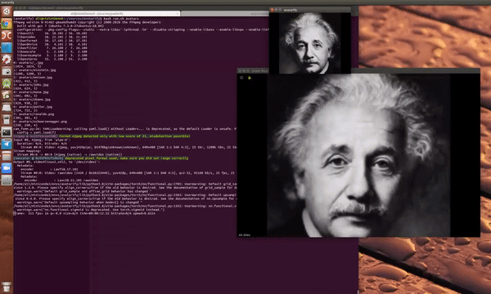This screenshot has width=491, height=294.
Task: Click the 'avatars/einstein.jpg' line in terminal
Action: pos(34,70)
